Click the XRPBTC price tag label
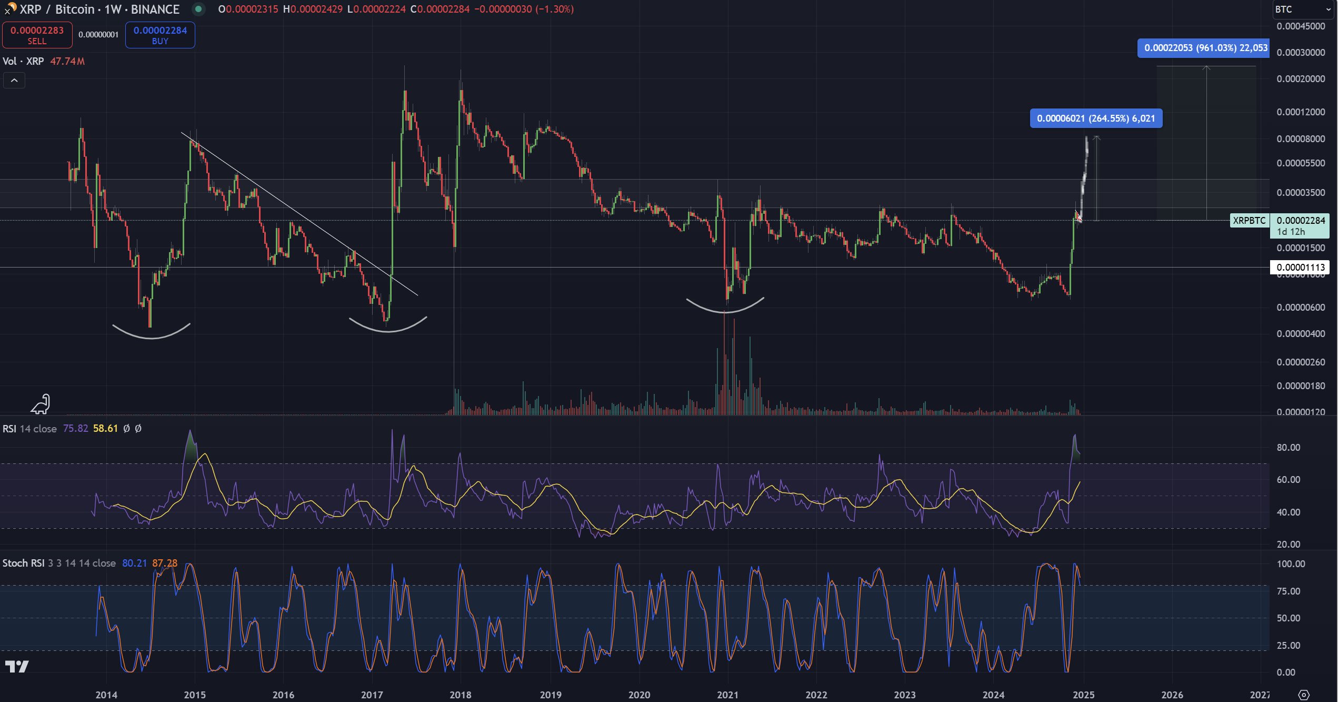The width and height of the screenshot is (1338, 702). (1249, 221)
